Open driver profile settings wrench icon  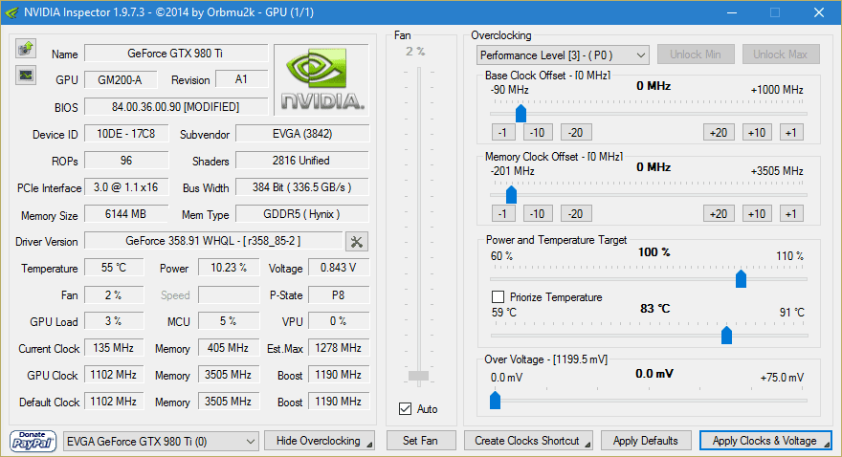tap(357, 242)
